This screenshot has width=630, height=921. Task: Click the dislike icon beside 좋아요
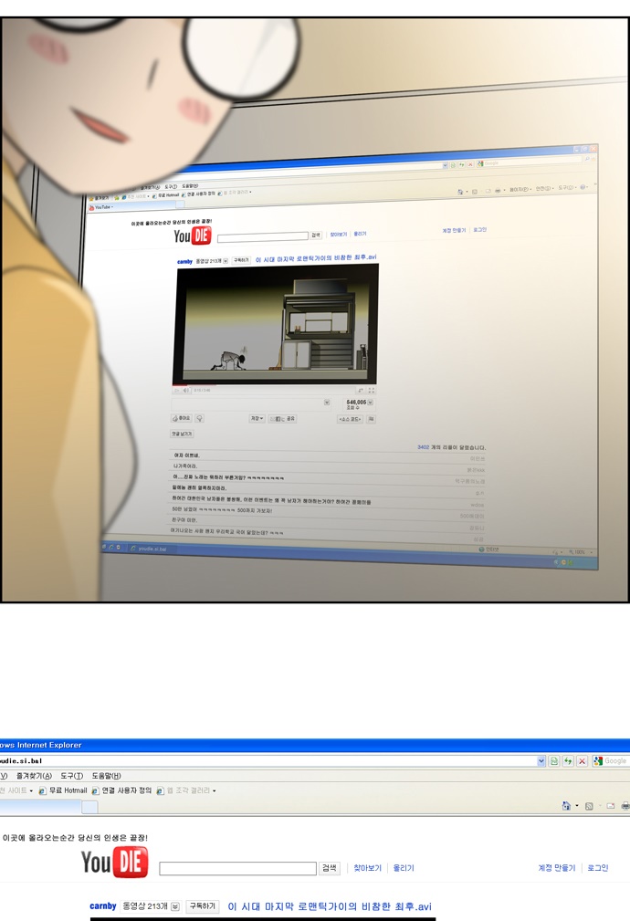(200, 418)
